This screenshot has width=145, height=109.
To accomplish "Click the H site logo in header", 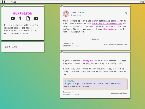I will pyautogui.click(x=3, y=2).
